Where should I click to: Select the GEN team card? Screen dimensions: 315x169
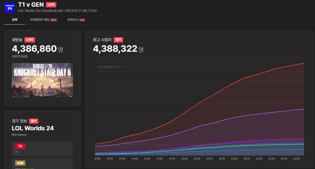(x=42, y=163)
